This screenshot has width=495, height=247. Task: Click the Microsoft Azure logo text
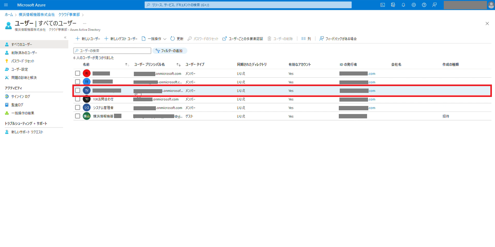31,5
